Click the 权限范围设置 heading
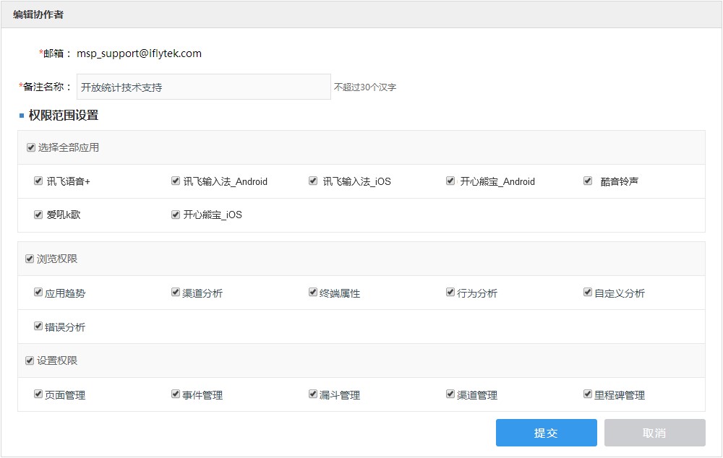Image resolution: width=723 pixels, height=458 pixels. click(x=64, y=115)
